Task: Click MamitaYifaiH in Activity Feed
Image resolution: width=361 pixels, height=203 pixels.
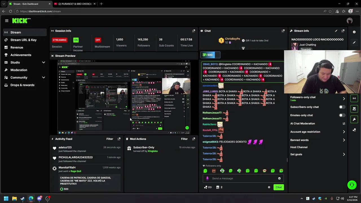Action: pos(67,167)
